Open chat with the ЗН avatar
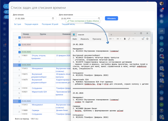 [162, 105]
